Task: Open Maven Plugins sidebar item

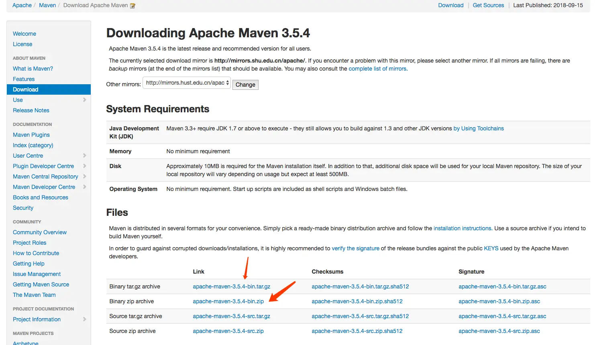Action: point(31,135)
